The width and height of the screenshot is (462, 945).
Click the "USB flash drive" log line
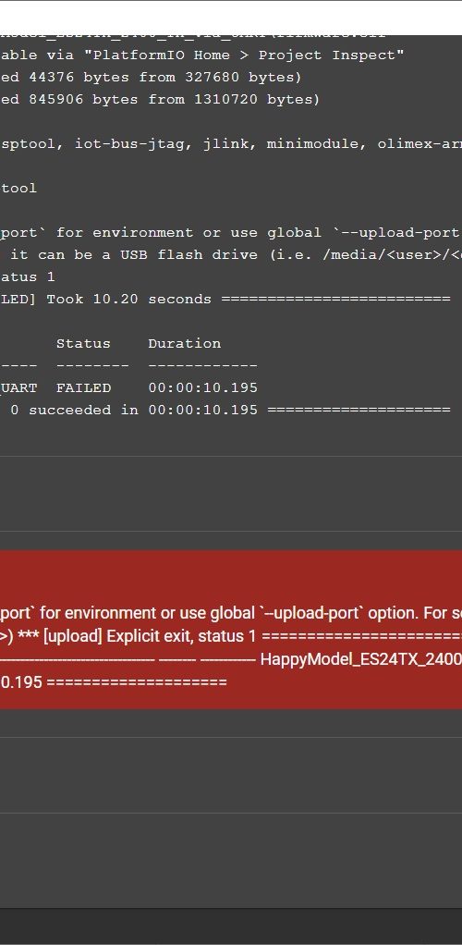tap(231, 254)
